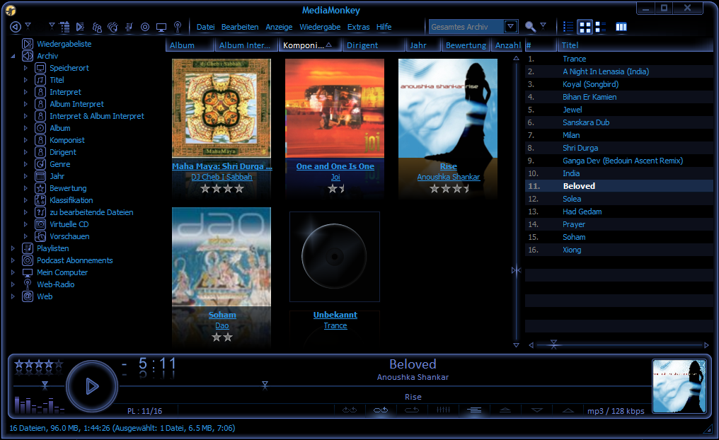Collapse the Archiv tree node
Image resolution: width=719 pixels, height=440 pixels.
point(13,56)
